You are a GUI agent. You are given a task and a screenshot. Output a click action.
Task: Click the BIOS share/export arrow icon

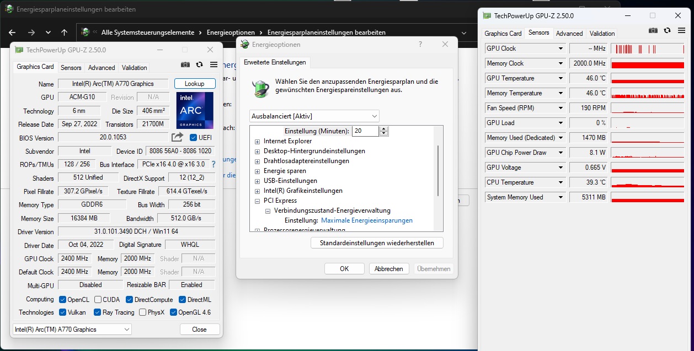click(x=177, y=137)
